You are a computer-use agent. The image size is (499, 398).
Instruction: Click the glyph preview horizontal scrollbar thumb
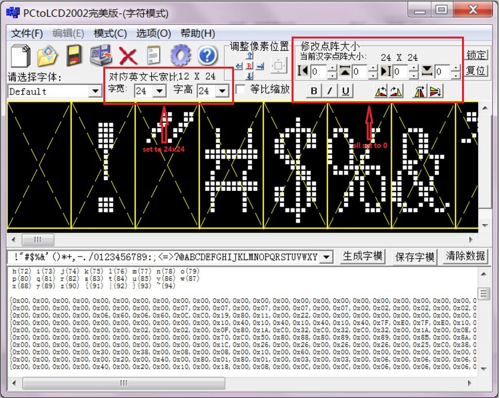click(x=38, y=240)
